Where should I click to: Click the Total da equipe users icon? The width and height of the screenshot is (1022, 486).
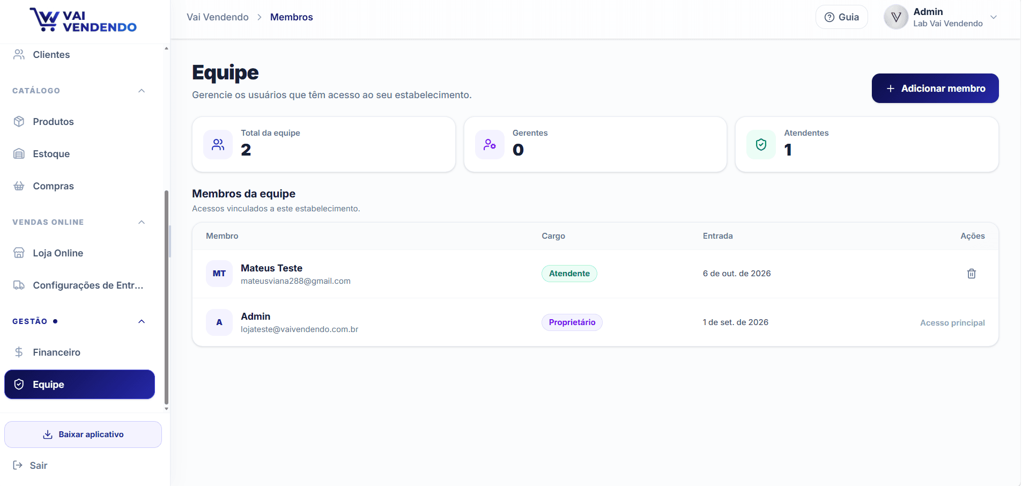click(x=218, y=144)
